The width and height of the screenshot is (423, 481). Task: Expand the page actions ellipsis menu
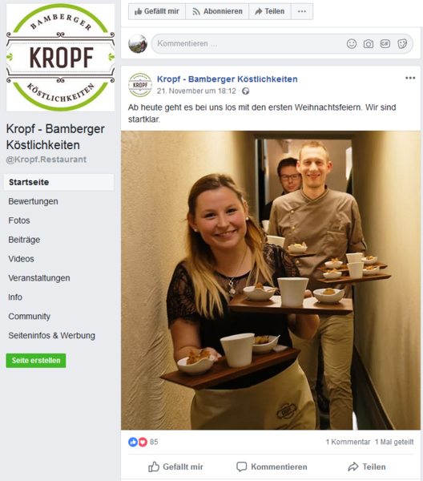302,11
